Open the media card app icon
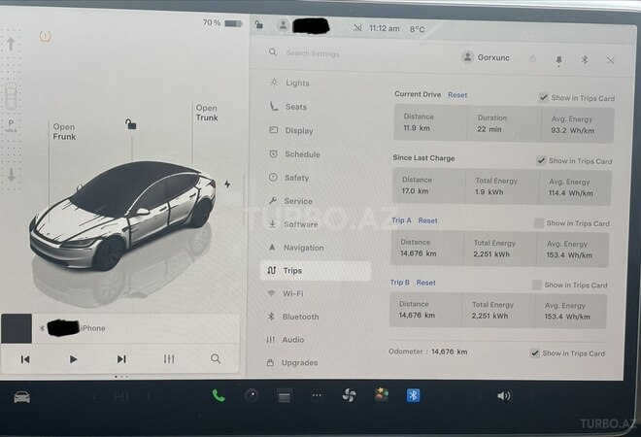641x437 pixels. click(285, 396)
